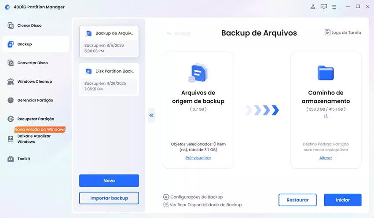This screenshot has height=218, width=374.
Task: Click the Recuperar Partição sidebar icon
Action: pos(11,119)
